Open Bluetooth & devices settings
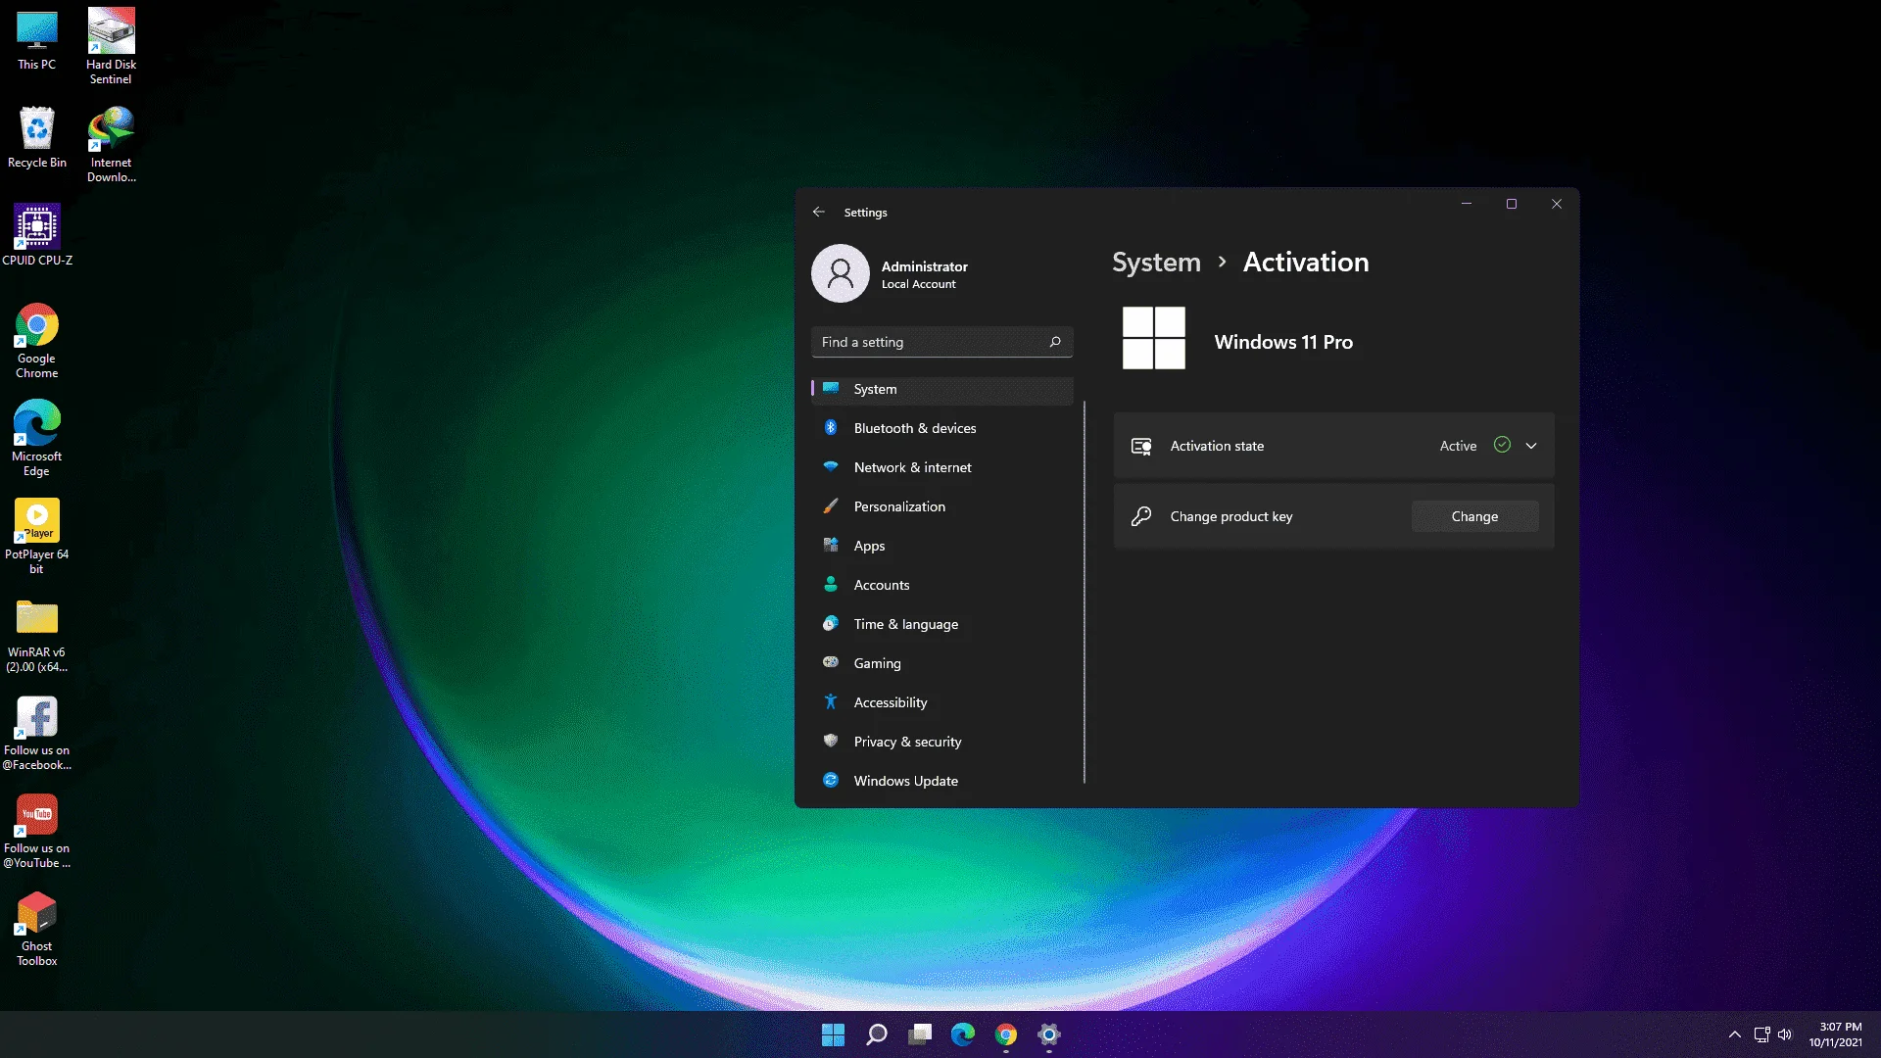Image resolution: width=1881 pixels, height=1058 pixels. tap(942, 428)
